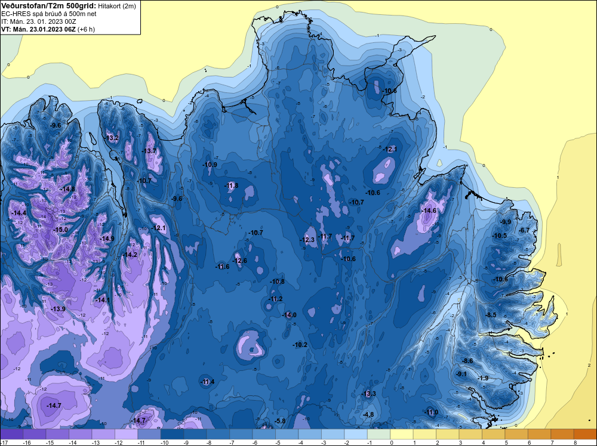Viewport: 597px width, 446px height.
Task: Click the -14.4 temperature label
Action: pos(19,213)
